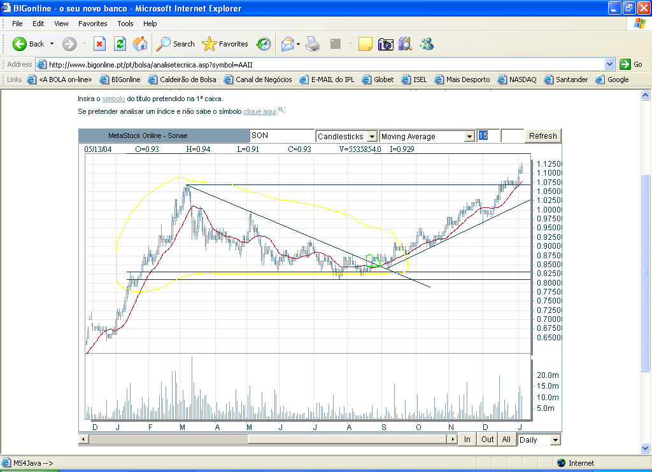Click the Mail toolbar icon
Screen dimensions: 652x472
point(288,44)
